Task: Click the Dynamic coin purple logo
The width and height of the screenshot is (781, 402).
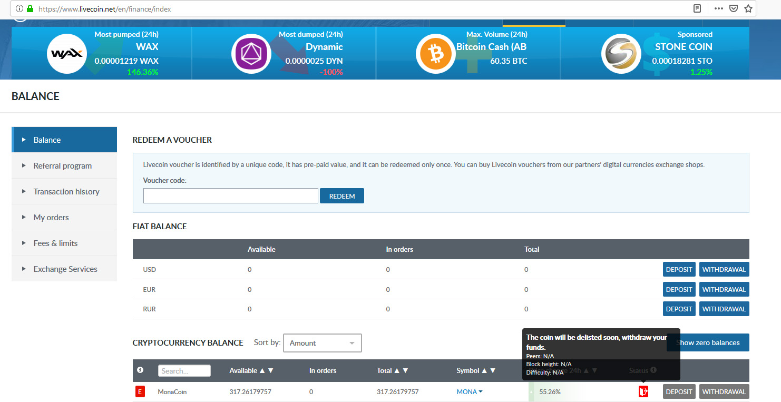Action: pos(251,54)
